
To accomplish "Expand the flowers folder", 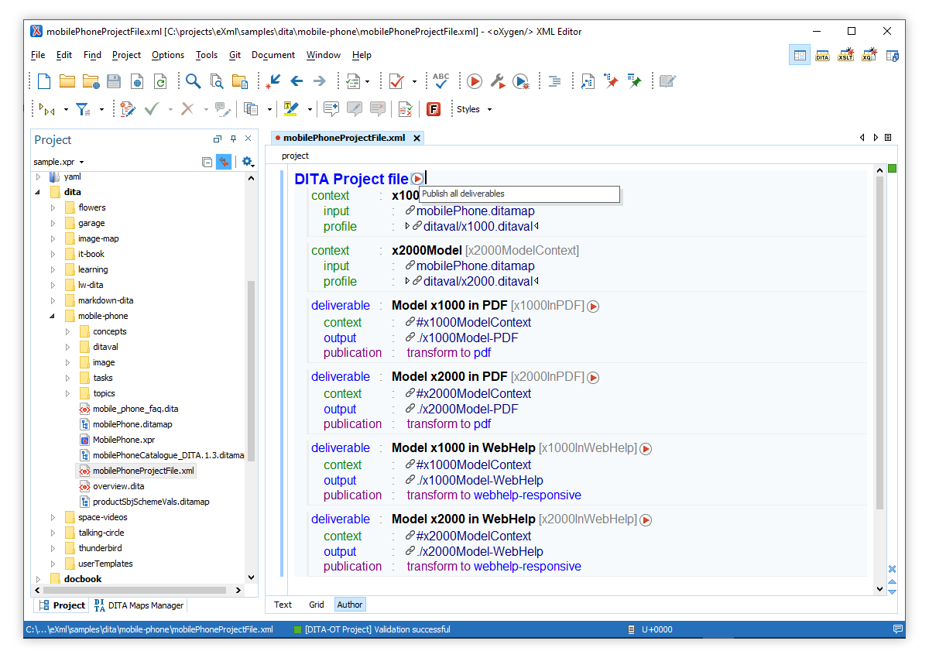I will click(x=53, y=207).
